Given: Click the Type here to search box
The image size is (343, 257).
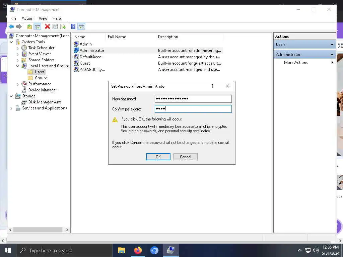Looking at the screenshot, I should coord(65,250).
